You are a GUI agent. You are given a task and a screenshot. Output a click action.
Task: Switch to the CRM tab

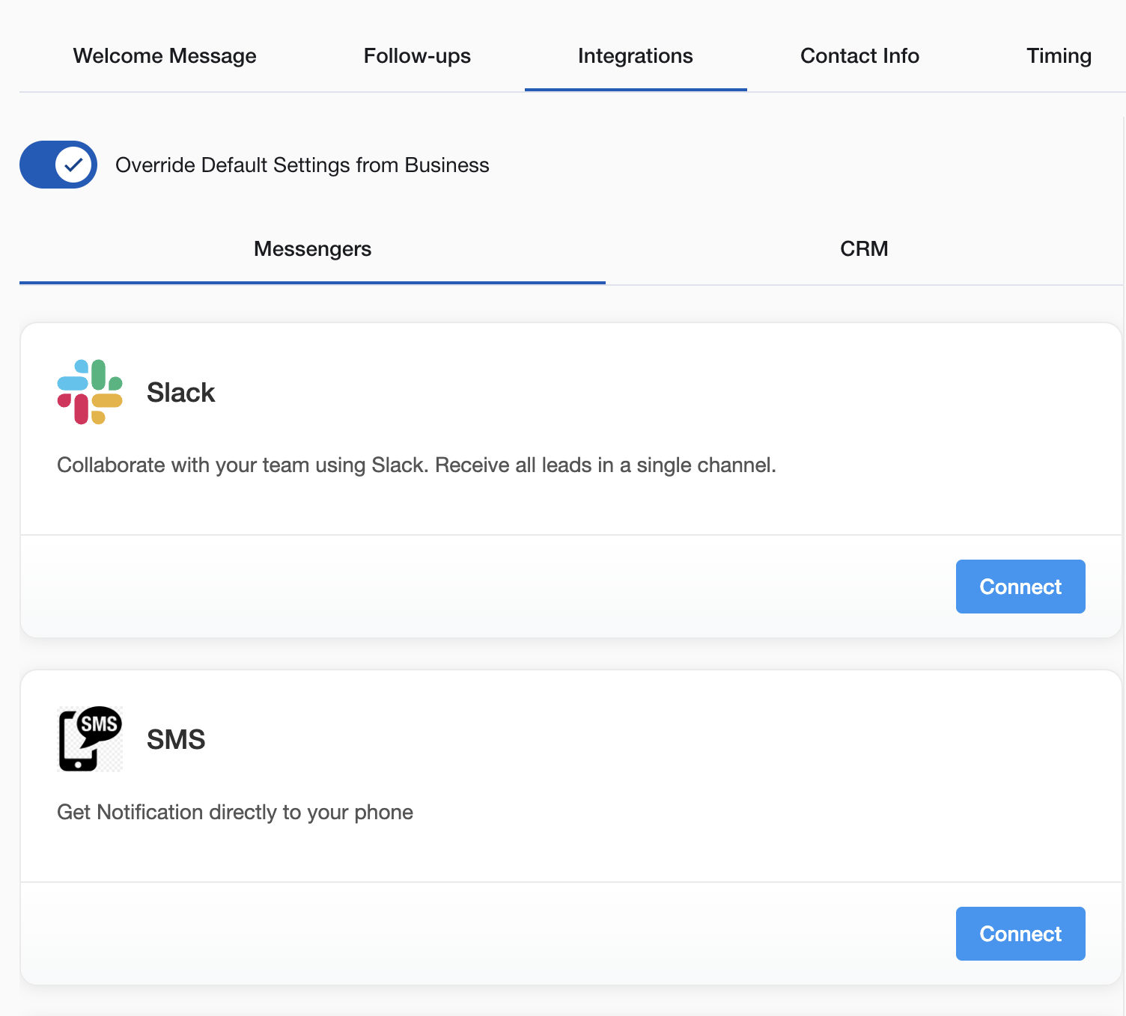864,248
